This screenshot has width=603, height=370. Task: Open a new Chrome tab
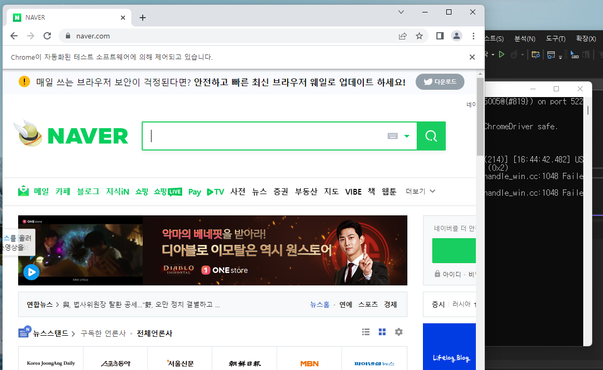point(143,18)
